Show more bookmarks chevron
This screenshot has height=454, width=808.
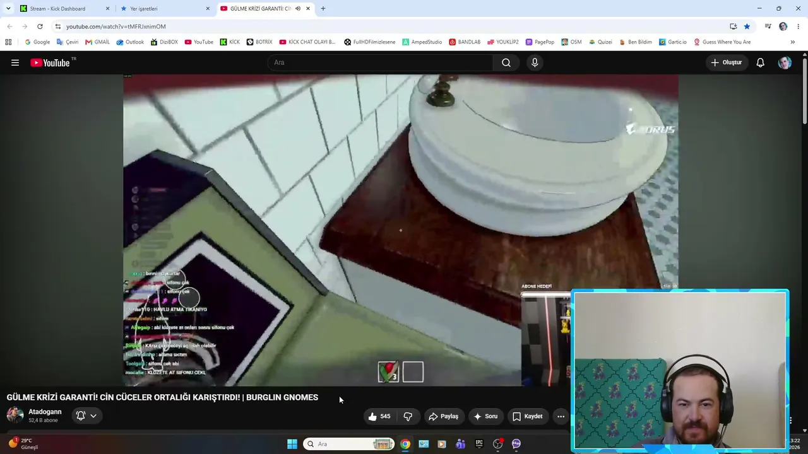pos(793,42)
